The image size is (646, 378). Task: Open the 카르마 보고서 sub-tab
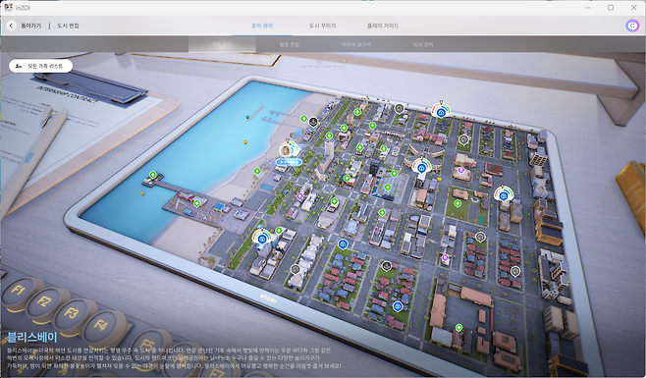pos(356,44)
